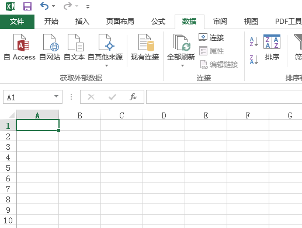Viewport: 302px width, 228px height.
Task: Switch to the 公式 ribbon tab
Action: coord(158,22)
